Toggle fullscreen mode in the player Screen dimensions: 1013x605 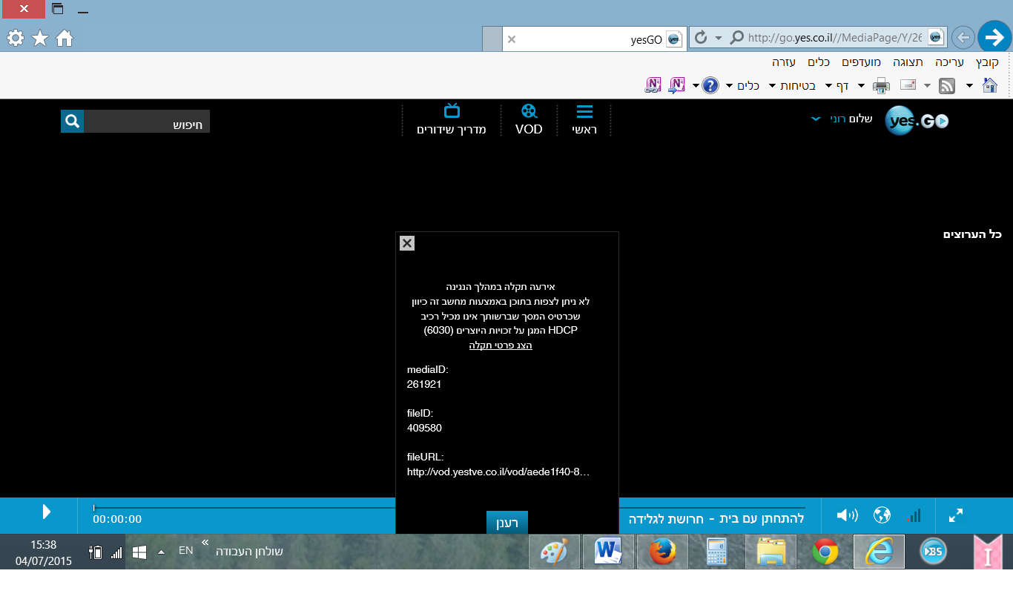(x=956, y=515)
